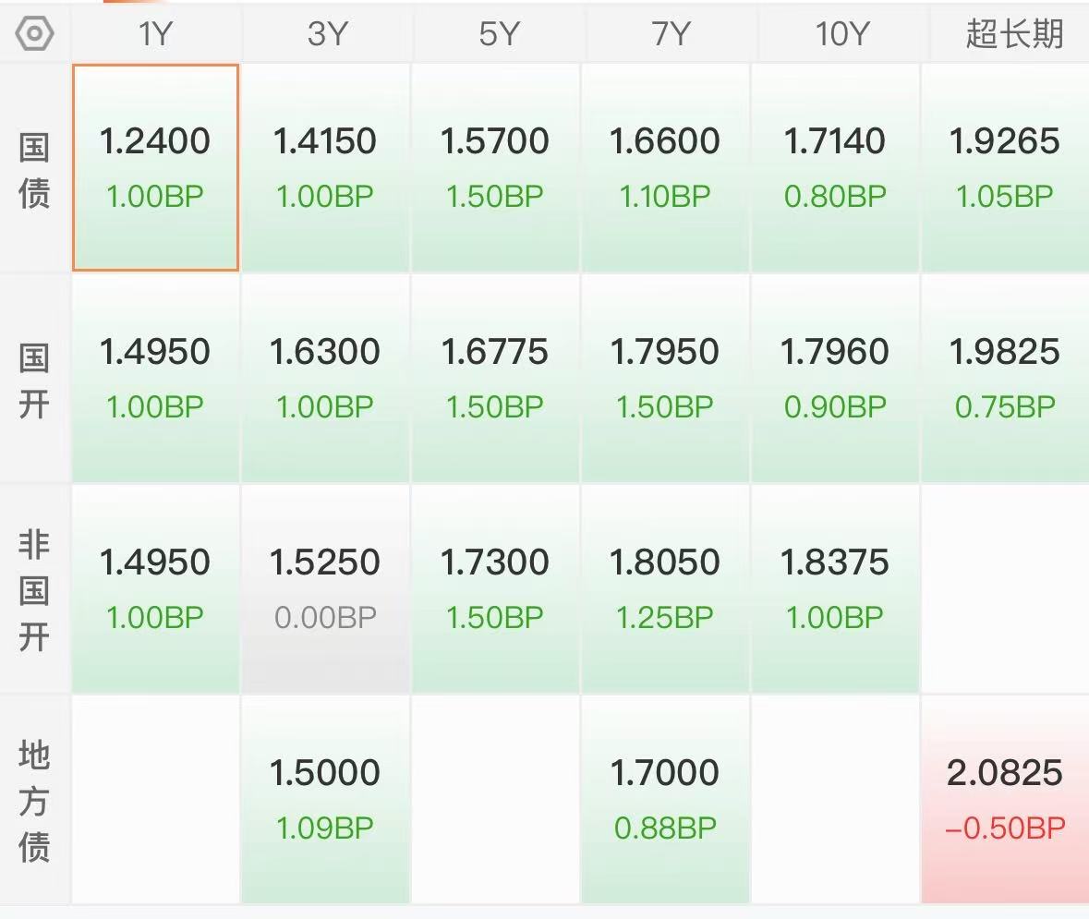The height and width of the screenshot is (919, 1089).
Task: Open the hexagon settings icon
Action: point(34,34)
